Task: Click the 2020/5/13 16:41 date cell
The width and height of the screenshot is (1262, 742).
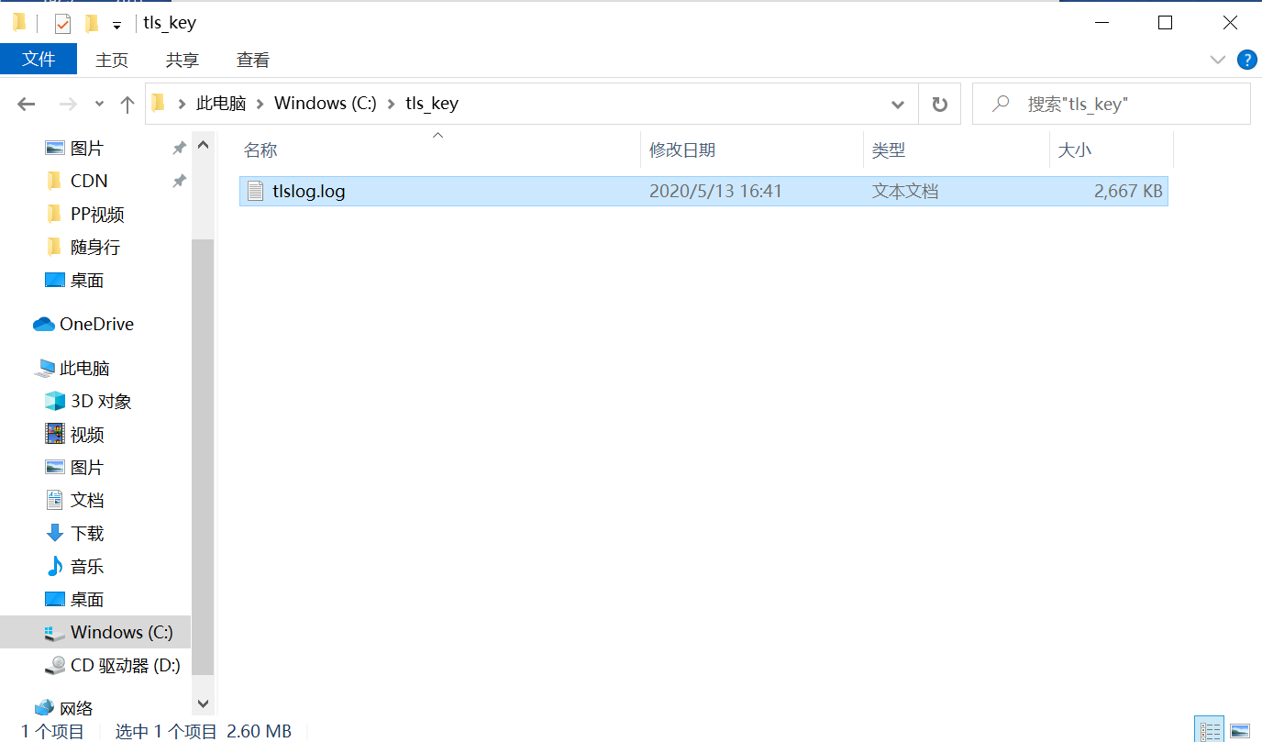Action: coord(715,192)
